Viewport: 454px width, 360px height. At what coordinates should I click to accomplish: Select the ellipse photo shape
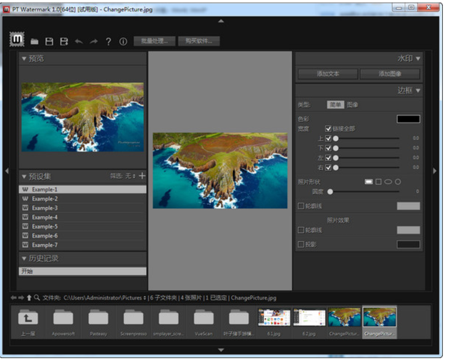388,182
